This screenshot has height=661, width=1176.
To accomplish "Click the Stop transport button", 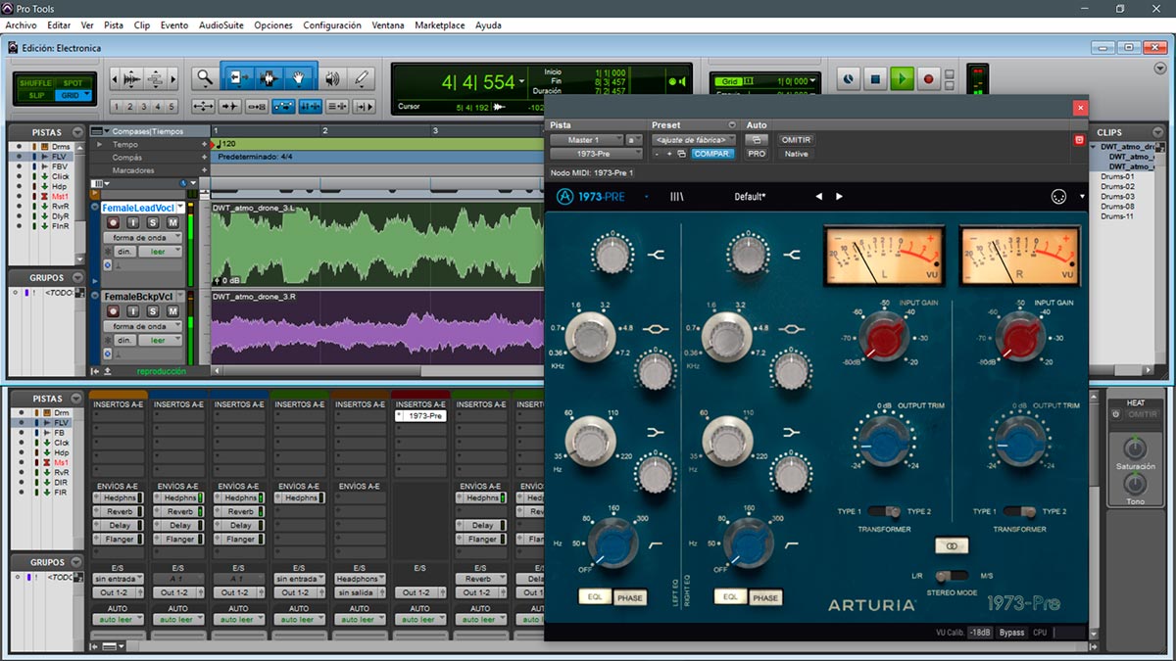I will pos(876,78).
